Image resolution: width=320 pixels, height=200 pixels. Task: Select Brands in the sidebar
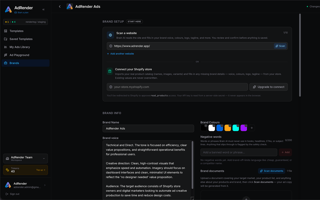pyautogui.click(x=25, y=63)
